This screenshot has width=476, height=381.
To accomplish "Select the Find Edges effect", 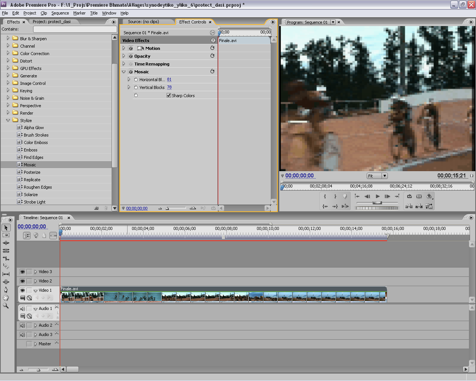I will pos(33,157).
